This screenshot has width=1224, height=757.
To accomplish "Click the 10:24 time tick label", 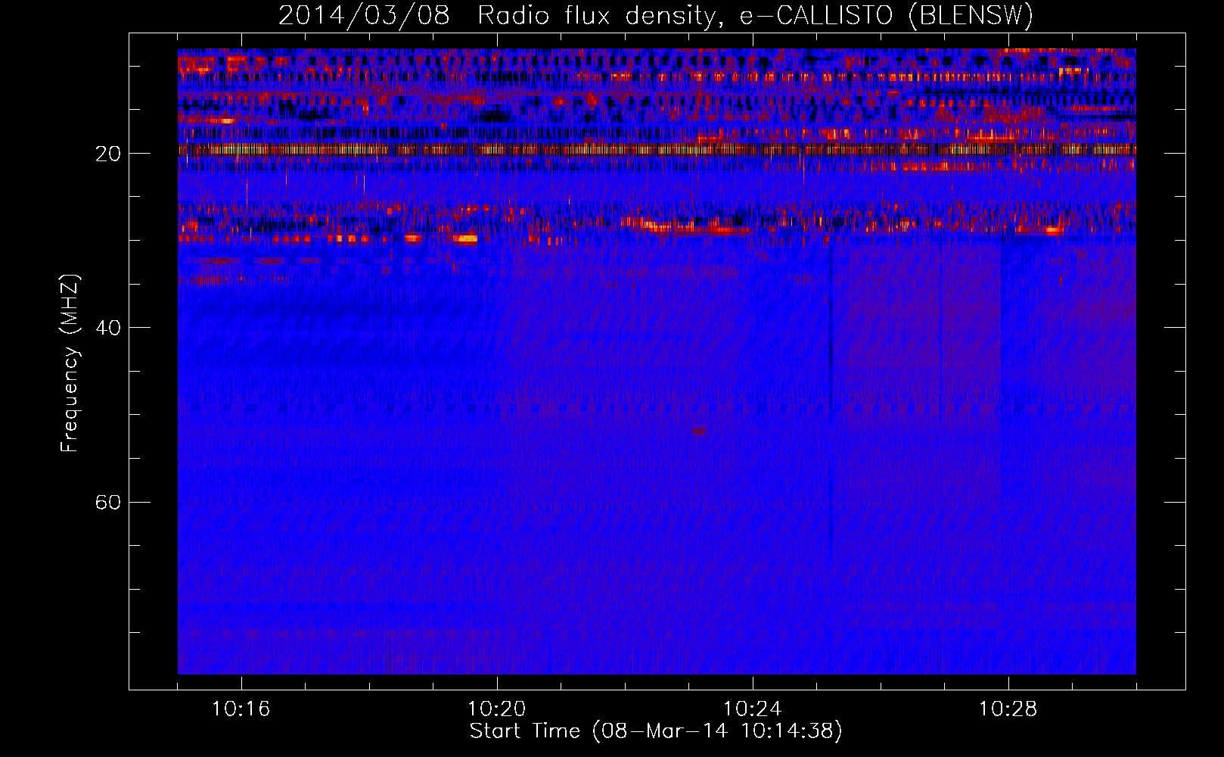I will click(753, 709).
